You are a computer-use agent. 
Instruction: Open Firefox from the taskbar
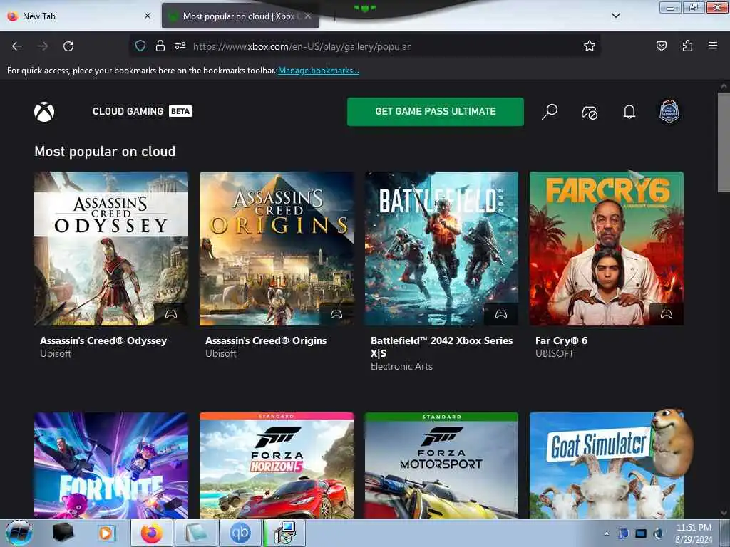click(x=152, y=533)
